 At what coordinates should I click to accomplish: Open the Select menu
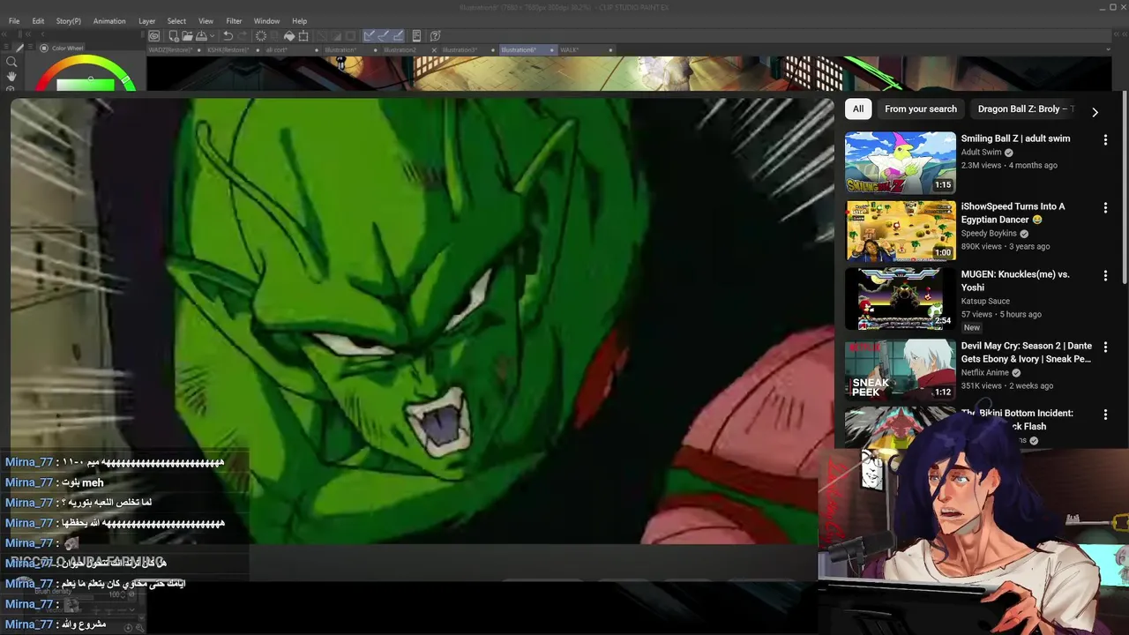[176, 21]
